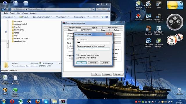
Task: Switch to the Explorer window in the taskbar
Action: point(54,101)
